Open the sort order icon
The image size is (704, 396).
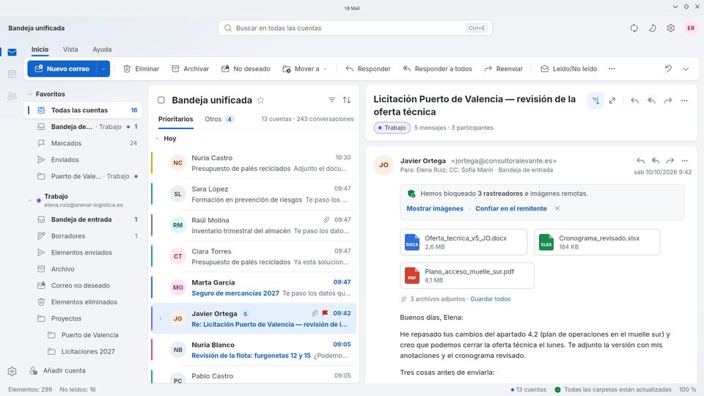[347, 100]
